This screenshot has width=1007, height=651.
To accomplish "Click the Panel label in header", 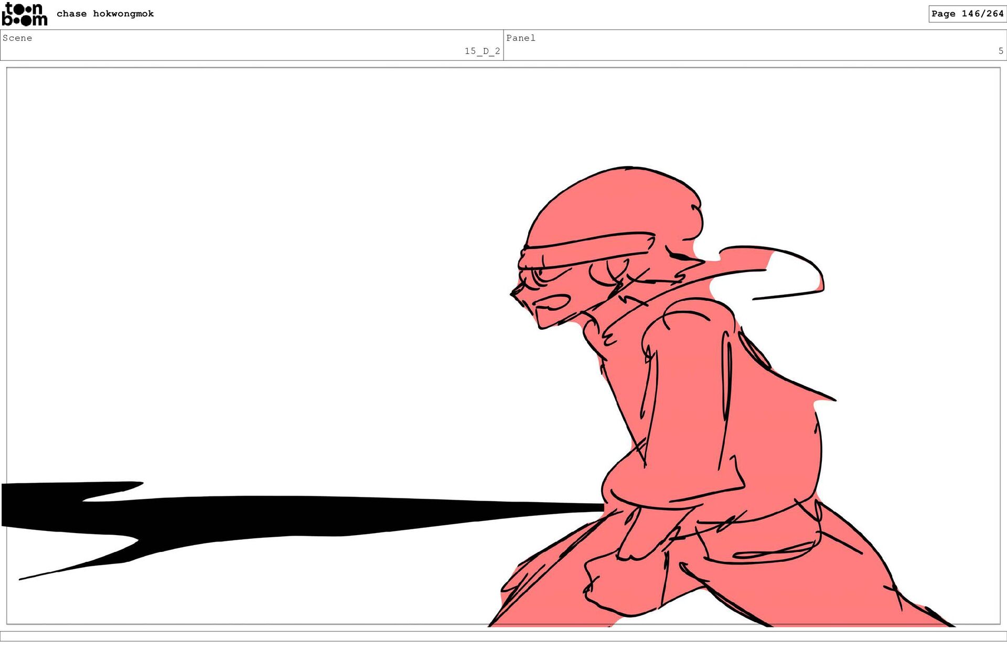I will [x=520, y=38].
